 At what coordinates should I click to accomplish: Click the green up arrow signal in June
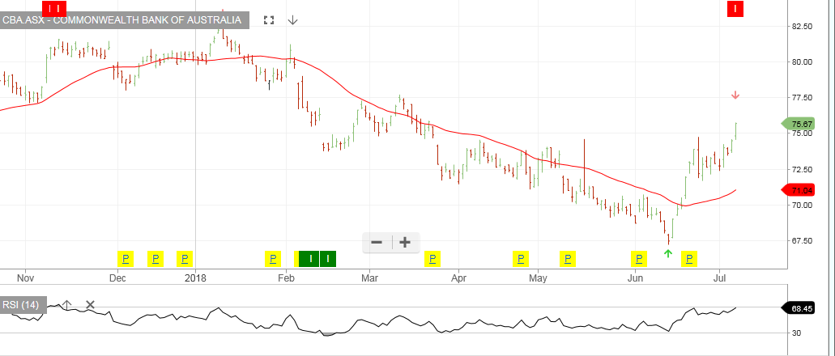click(x=668, y=254)
